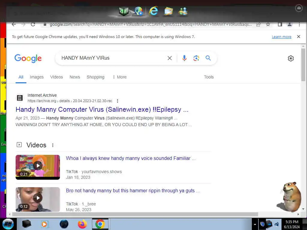The image size is (307, 230).
Task: Open Chrome three-dot menu
Action: point(299,25)
